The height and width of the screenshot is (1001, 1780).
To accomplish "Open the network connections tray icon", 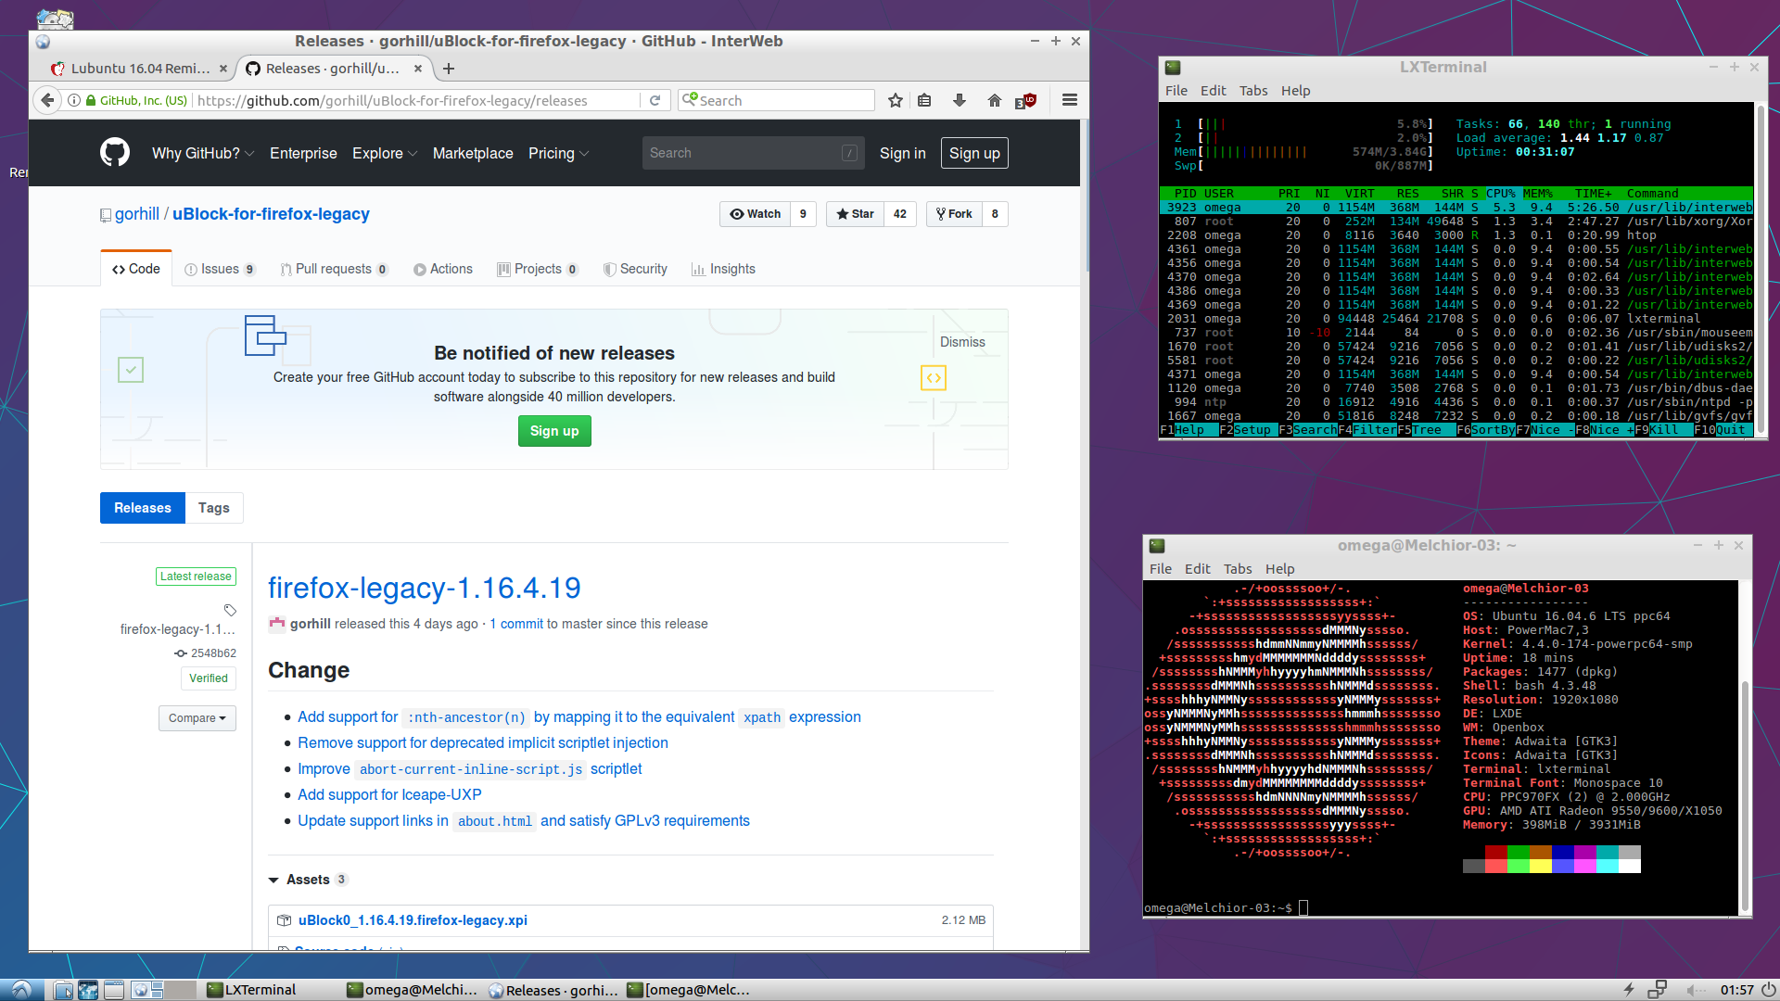I will pos(1658,990).
